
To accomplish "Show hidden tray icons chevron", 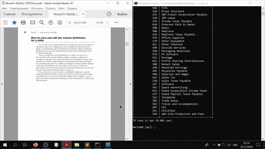I will [x=214, y=145].
